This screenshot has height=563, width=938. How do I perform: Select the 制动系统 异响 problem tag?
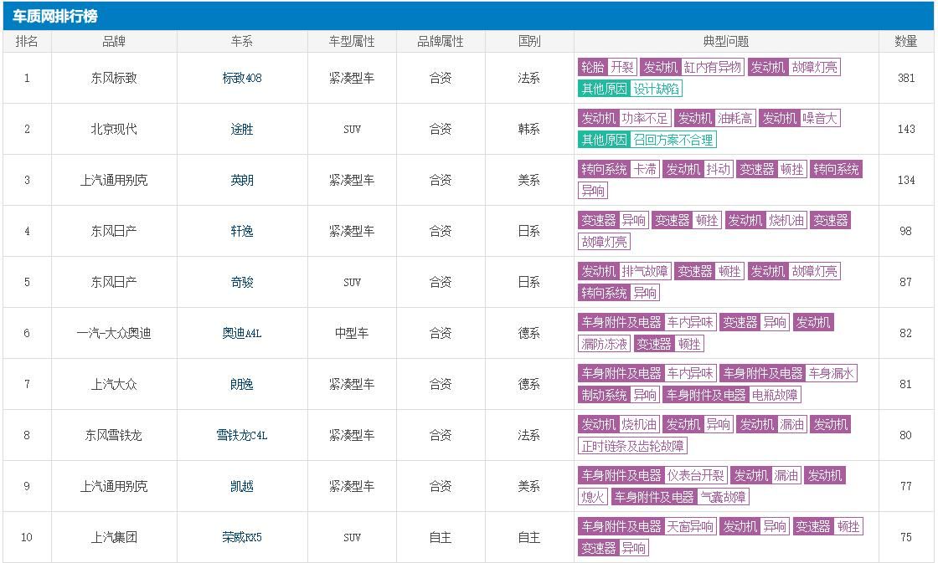[619, 395]
